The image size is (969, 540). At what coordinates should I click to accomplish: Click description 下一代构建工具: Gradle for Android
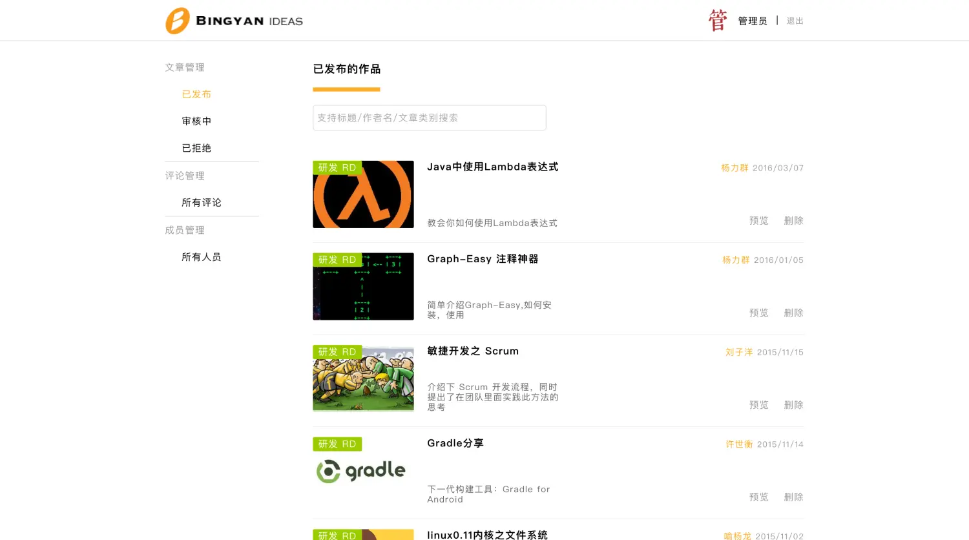coord(488,494)
